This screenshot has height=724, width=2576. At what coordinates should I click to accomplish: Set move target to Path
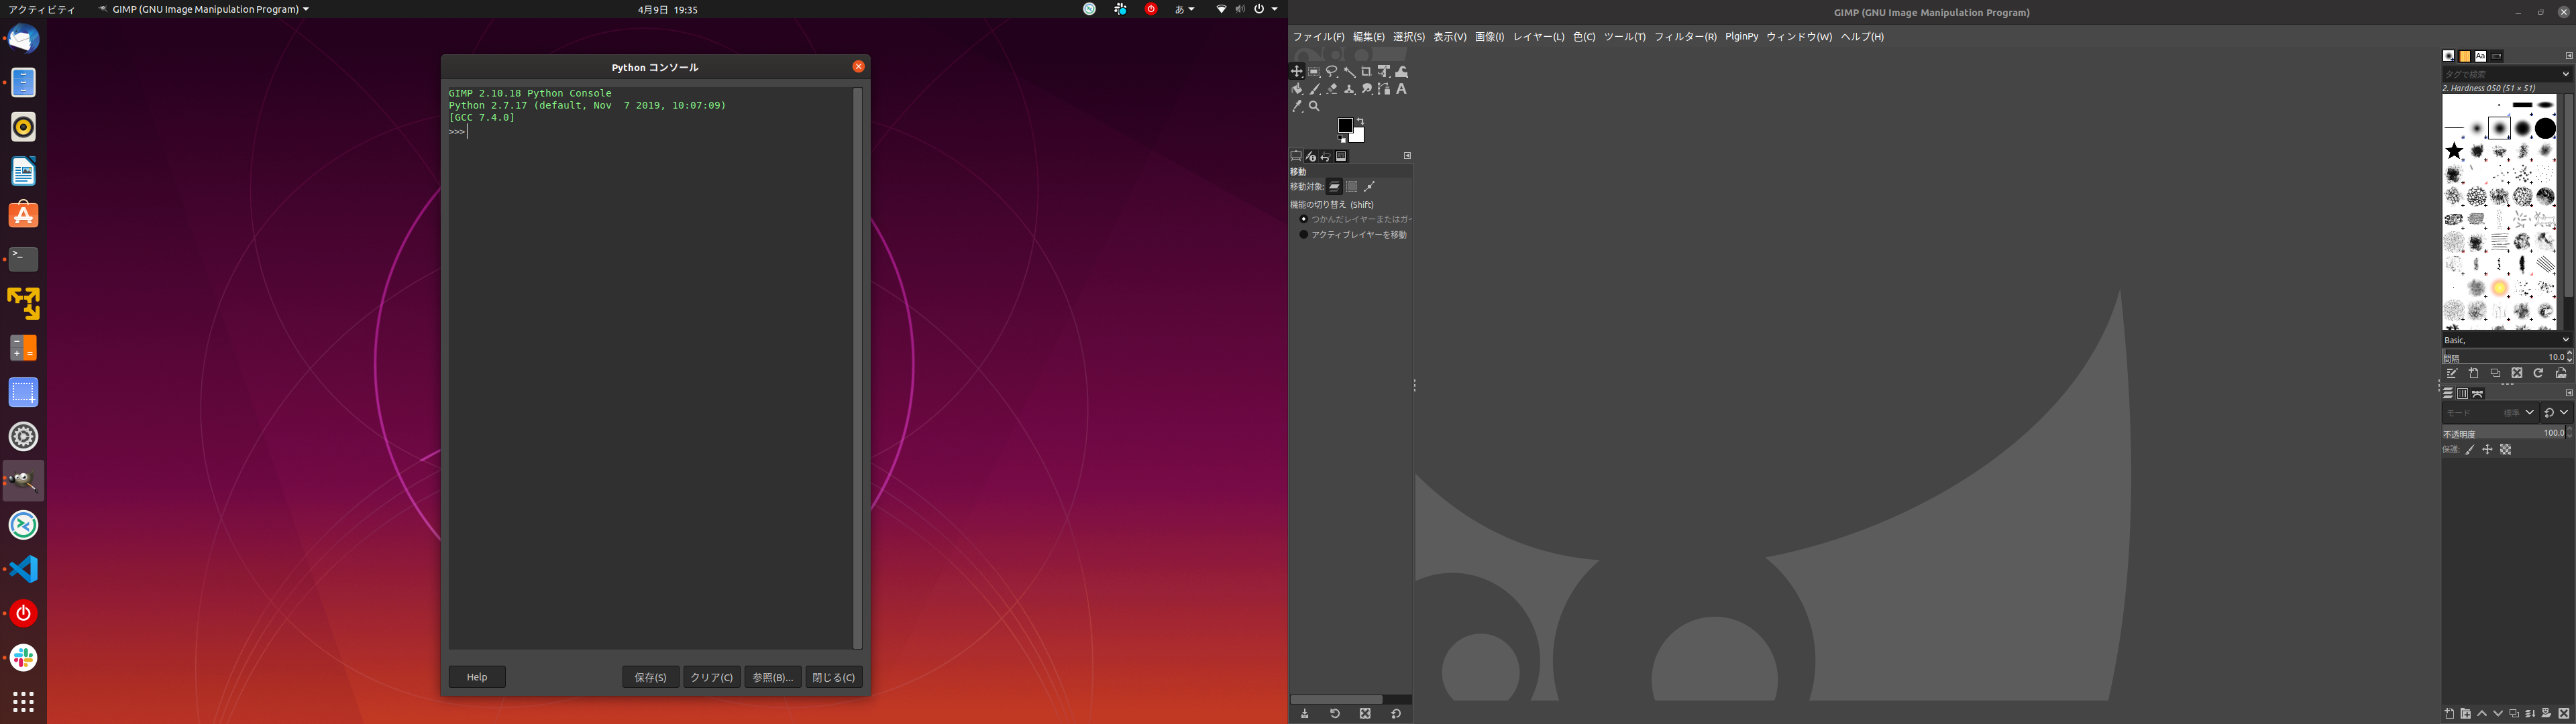pos(1369,187)
